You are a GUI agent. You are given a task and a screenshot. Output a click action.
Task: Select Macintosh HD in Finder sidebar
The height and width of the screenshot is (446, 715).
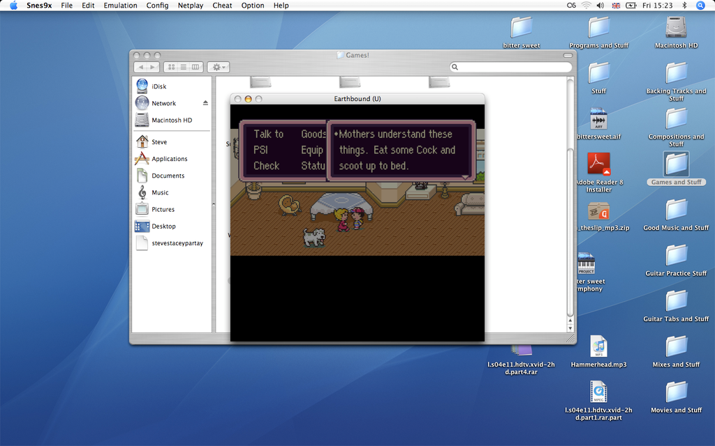tap(172, 120)
